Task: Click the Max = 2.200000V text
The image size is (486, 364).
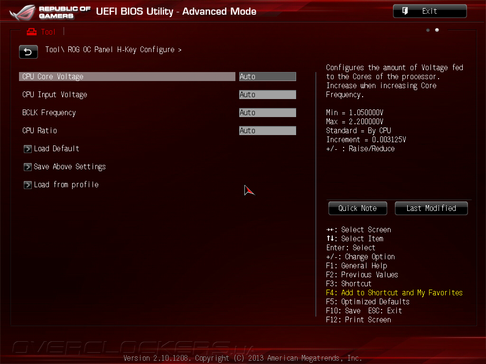Action: click(355, 122)
